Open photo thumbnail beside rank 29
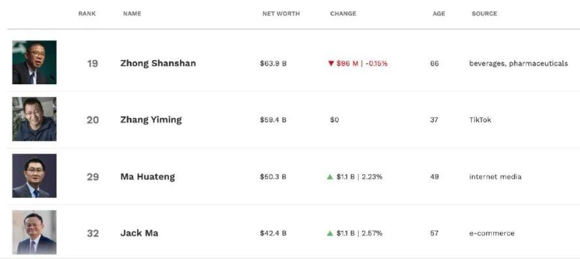Viewport: 580px width, 259px height. pyautogui.click(x=35, y=175)
